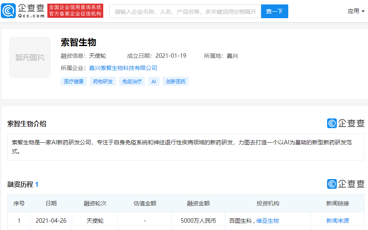Select the AI tag
Viewport: 368px width, 230px height.
154,81
